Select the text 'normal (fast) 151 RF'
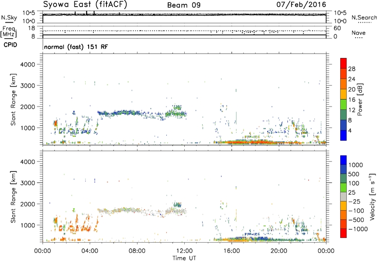Viewport: 377px width, 261px height. pyautogui.click(x=76, y=47)
